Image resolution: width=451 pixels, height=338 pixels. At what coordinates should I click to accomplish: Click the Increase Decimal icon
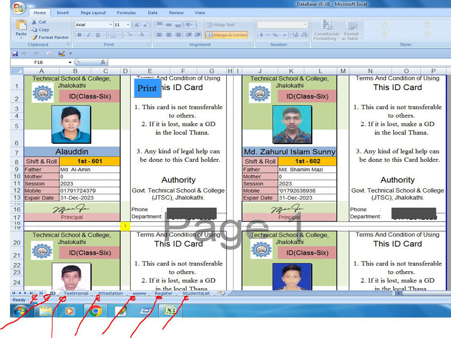295,35
